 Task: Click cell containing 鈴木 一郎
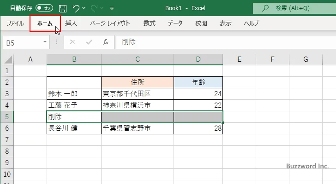[74, 94]
